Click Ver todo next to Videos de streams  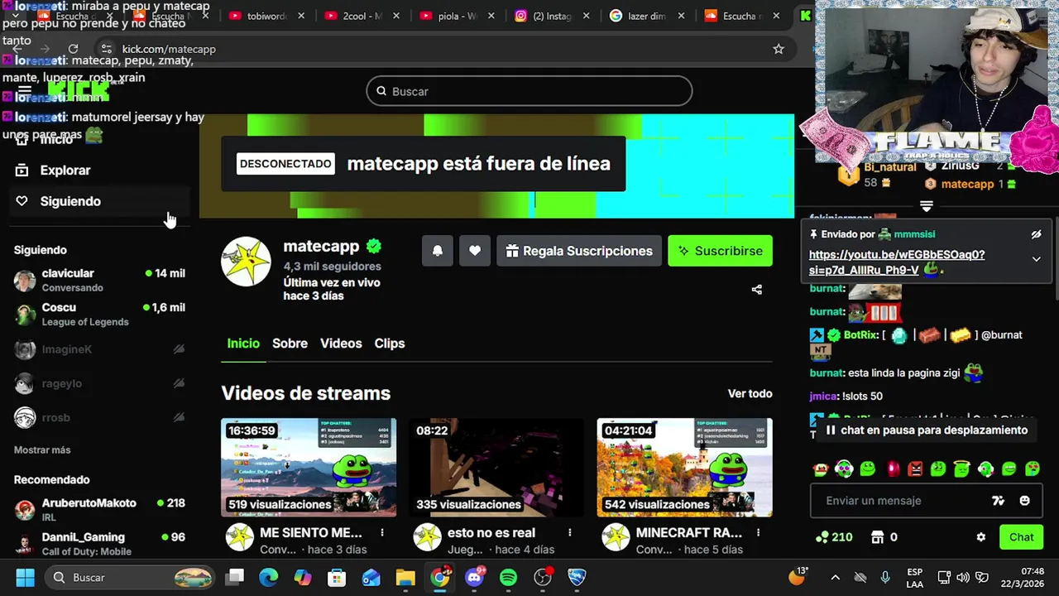click(750, 393)
